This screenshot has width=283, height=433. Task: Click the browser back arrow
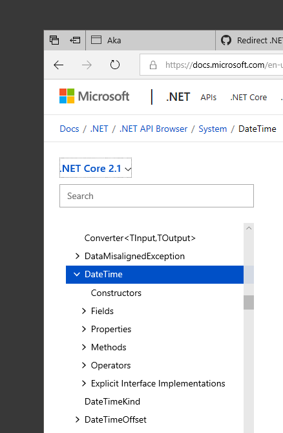[x=59, y=65]
